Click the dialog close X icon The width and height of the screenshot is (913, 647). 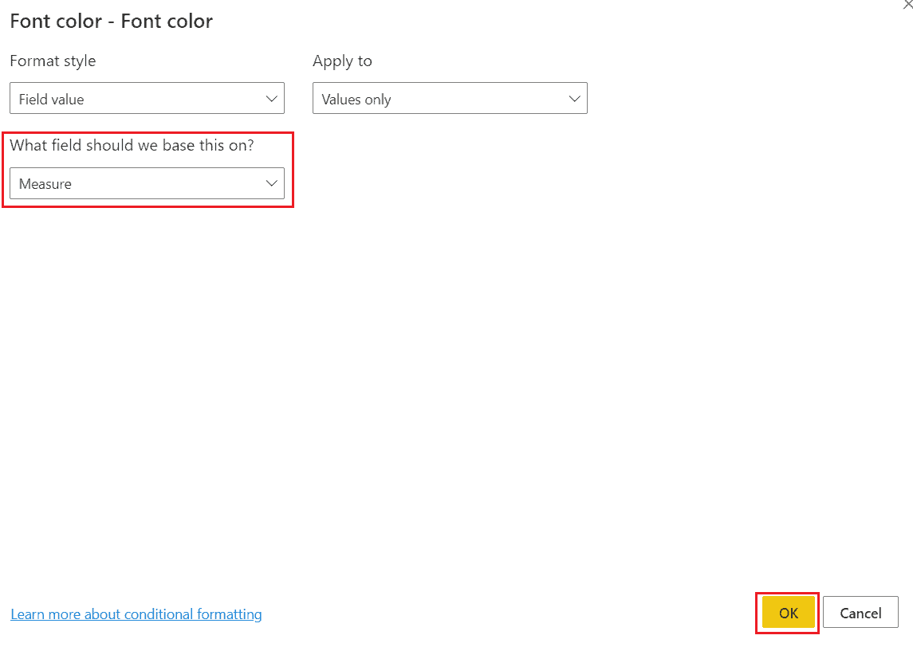pos(907,5)
